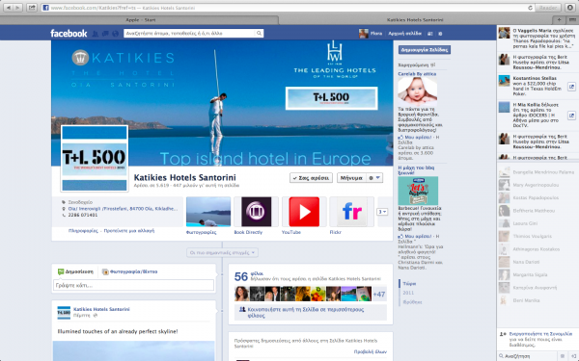Switch to Katikies Hotels Santorini tab

click(415, 20)
